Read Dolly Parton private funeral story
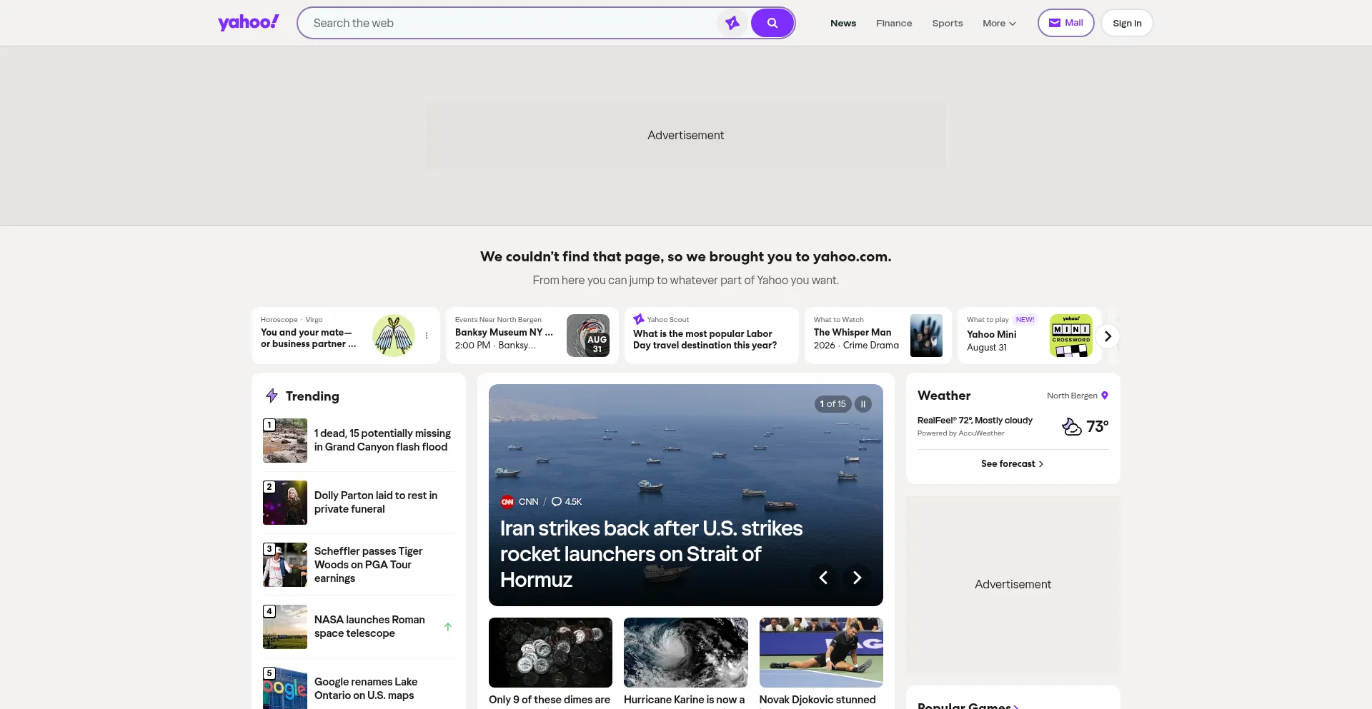1372x709 pixels. pyautogui.click(x=376, y=502)
